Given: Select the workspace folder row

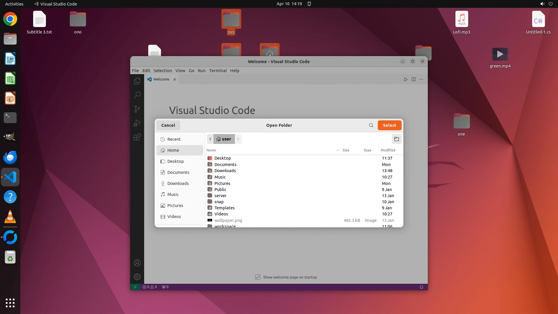Looking at the screenshot, I should [225, 226].
